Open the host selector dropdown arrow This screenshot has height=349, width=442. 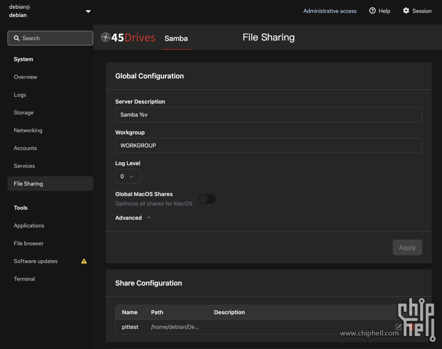click(x=88, y=12)
